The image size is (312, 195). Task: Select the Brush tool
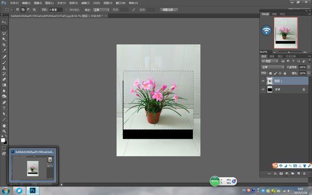tap(4, 62)
